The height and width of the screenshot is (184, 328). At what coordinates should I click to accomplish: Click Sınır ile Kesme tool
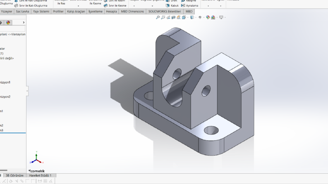pos(115,6)
